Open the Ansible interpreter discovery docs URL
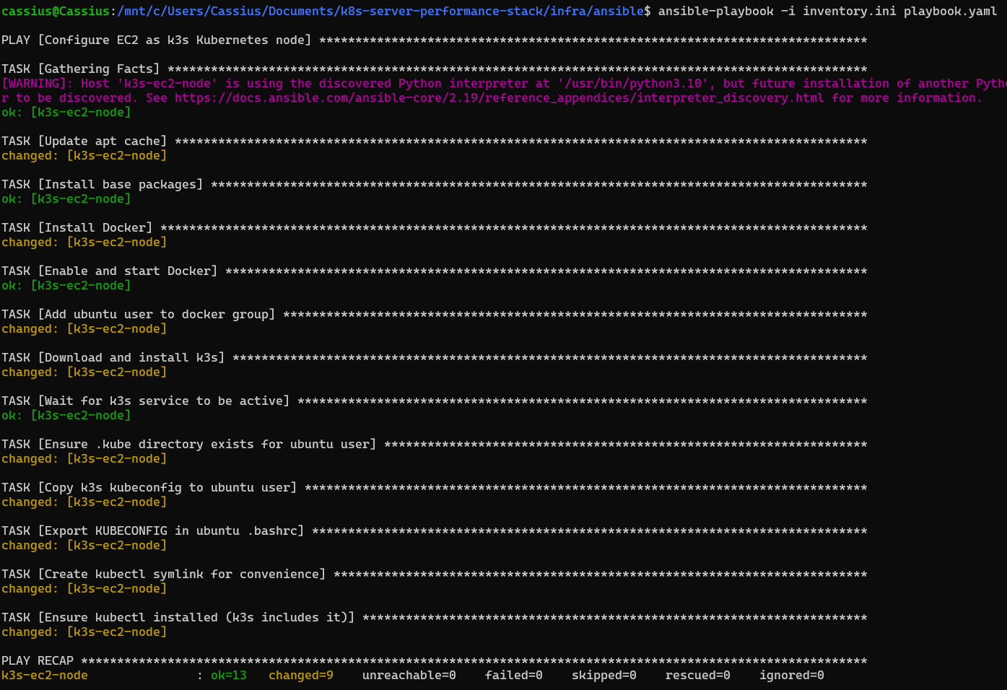 click(498, 98)
